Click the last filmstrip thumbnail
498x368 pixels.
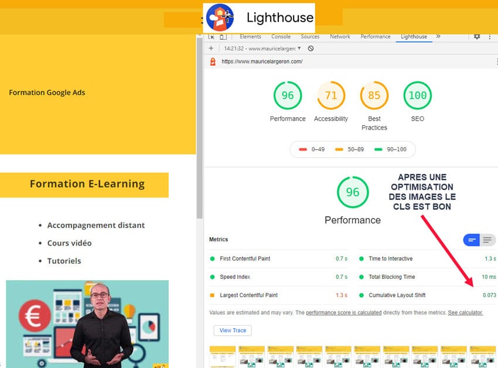pyautogui.click(x=483, y=357)
